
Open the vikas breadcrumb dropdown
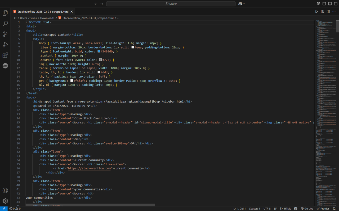pos(34,18)
